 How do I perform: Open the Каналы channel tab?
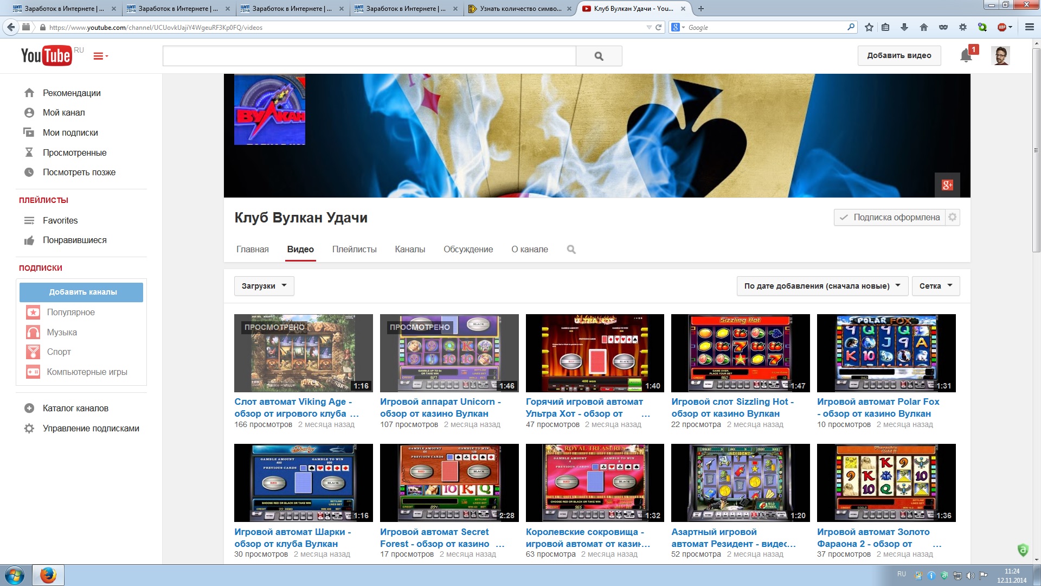tap(410, 250)
